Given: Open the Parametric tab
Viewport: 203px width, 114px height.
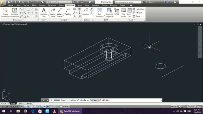Looking at the screenshot, I should 52,5.
